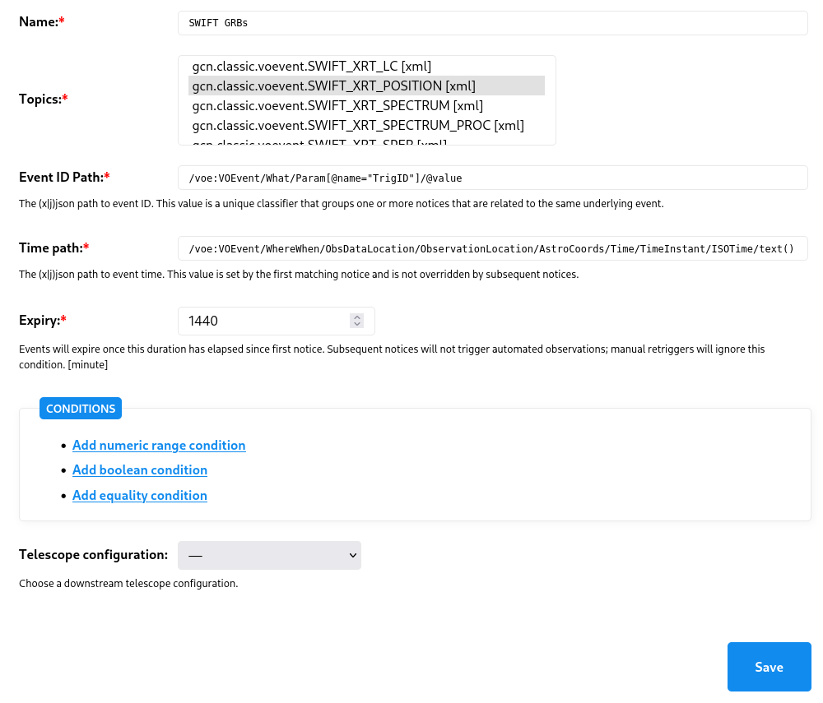823x703 pixels.
Task: Pick the SWIFT_XRT_SPECTRUM_PROC topic entry
Action: pos(357,125)
